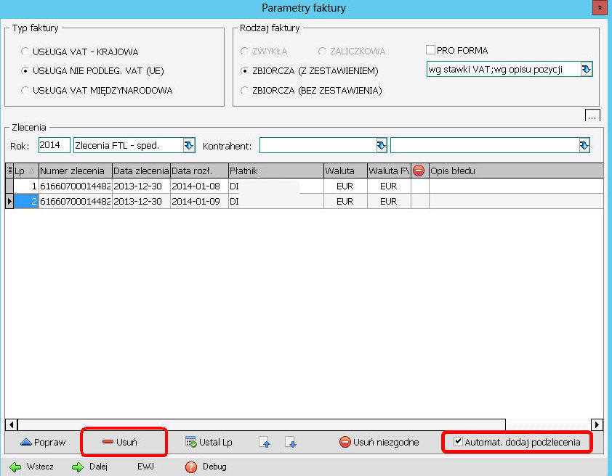
Task: Click the Opis błedu column header
Action: click(516, 171)
